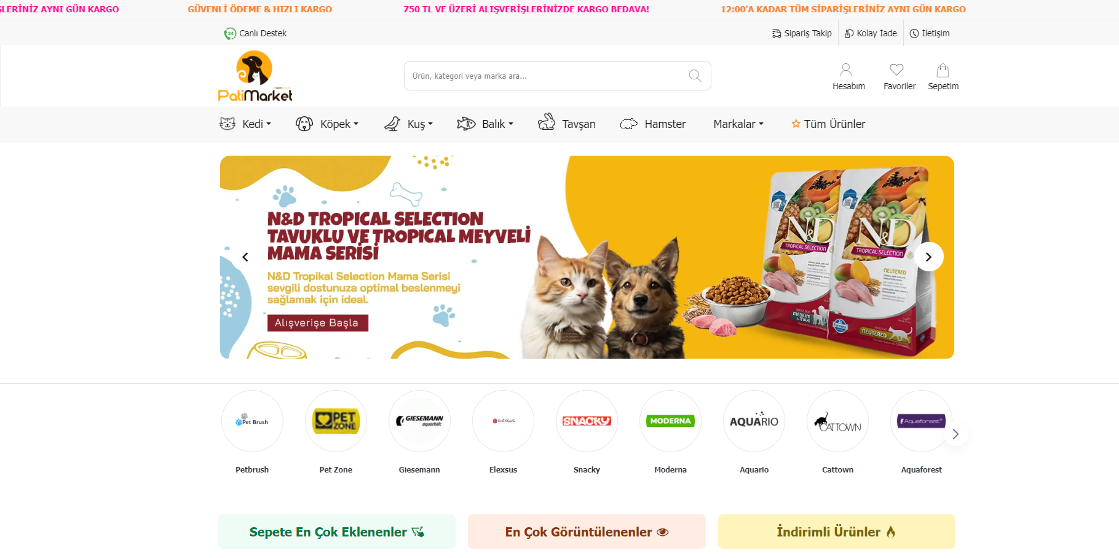Viewport: 1119px width, 558px height.
Task: Go to Tüm Ürünler
Action: 828,124
